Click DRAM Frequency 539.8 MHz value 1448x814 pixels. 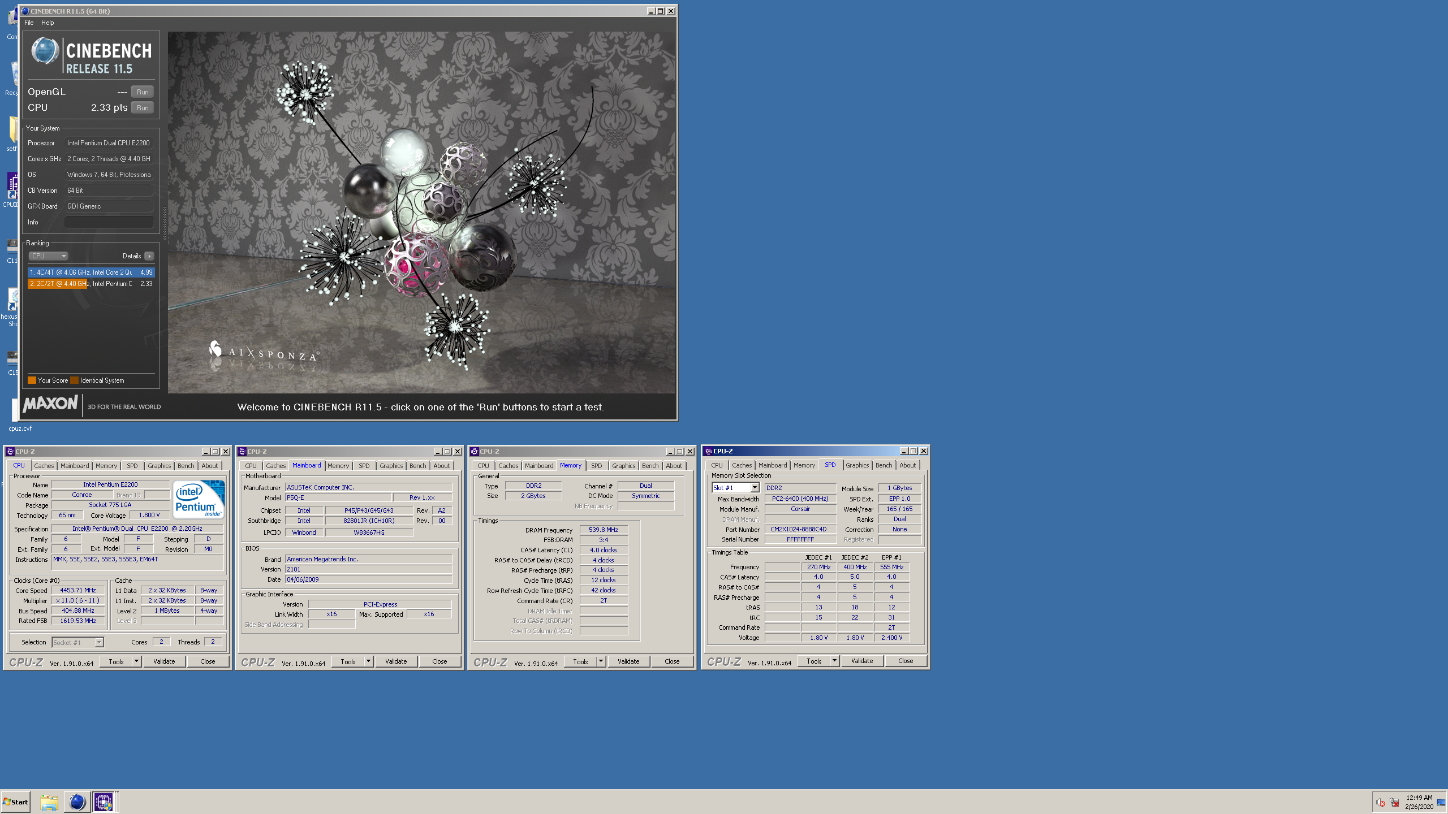point(604,530)
